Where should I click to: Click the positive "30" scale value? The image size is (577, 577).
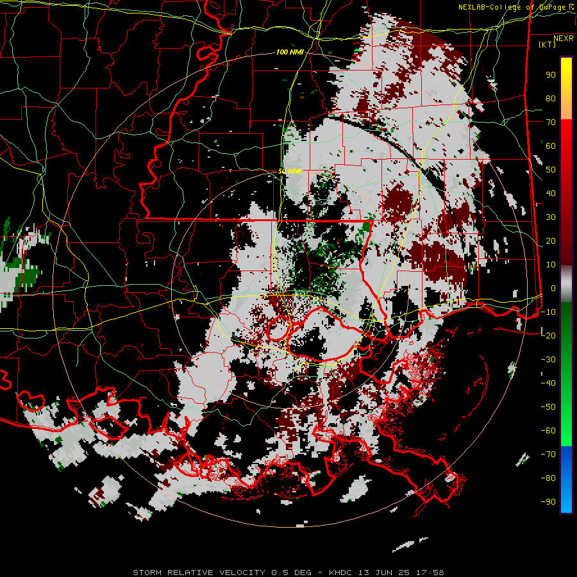click(x=551, y=217)
